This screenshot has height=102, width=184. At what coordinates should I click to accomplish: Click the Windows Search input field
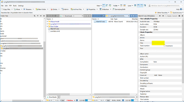(166, 6)
